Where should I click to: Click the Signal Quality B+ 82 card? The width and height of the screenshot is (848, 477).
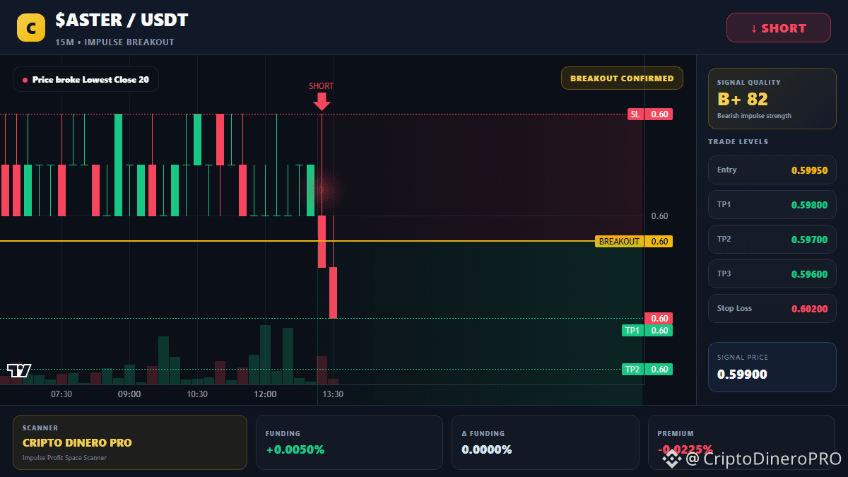[x=772, y=99]
